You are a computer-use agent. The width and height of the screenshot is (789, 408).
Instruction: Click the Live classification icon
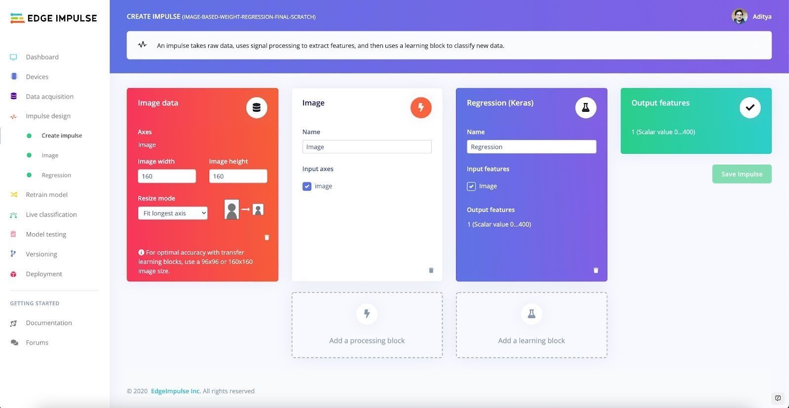click(x=13, y=215)
